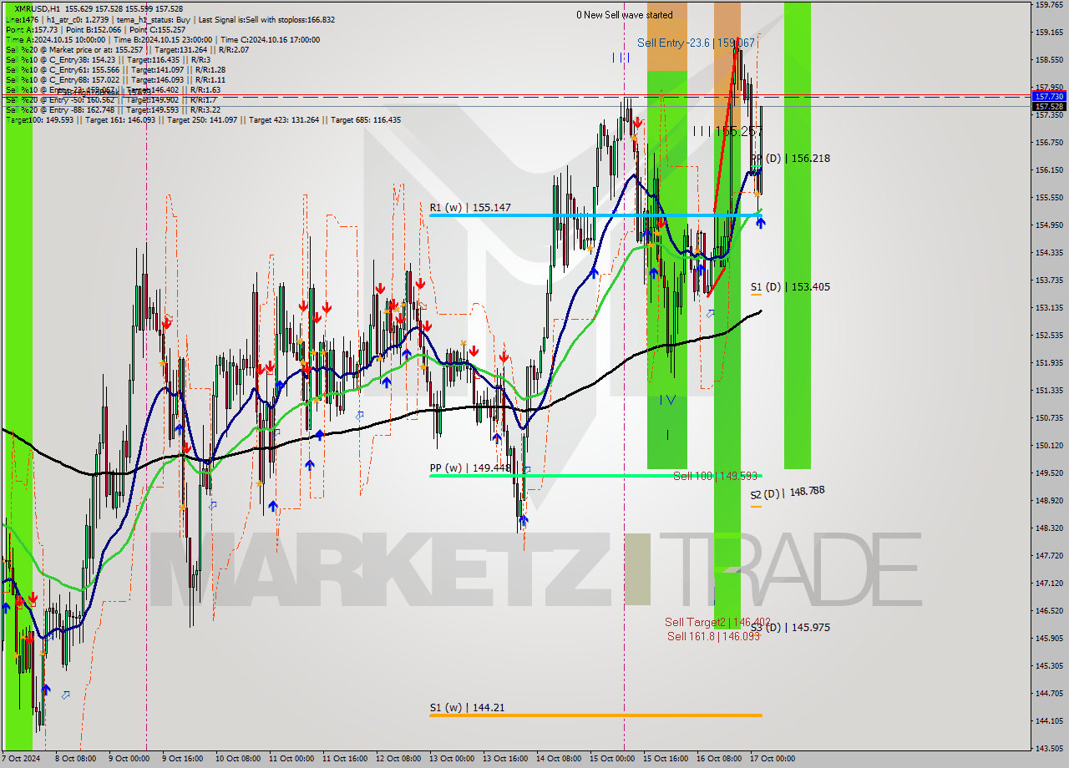Click the 'Point A:157.73' info line
1069x768 pixels.
33,29
